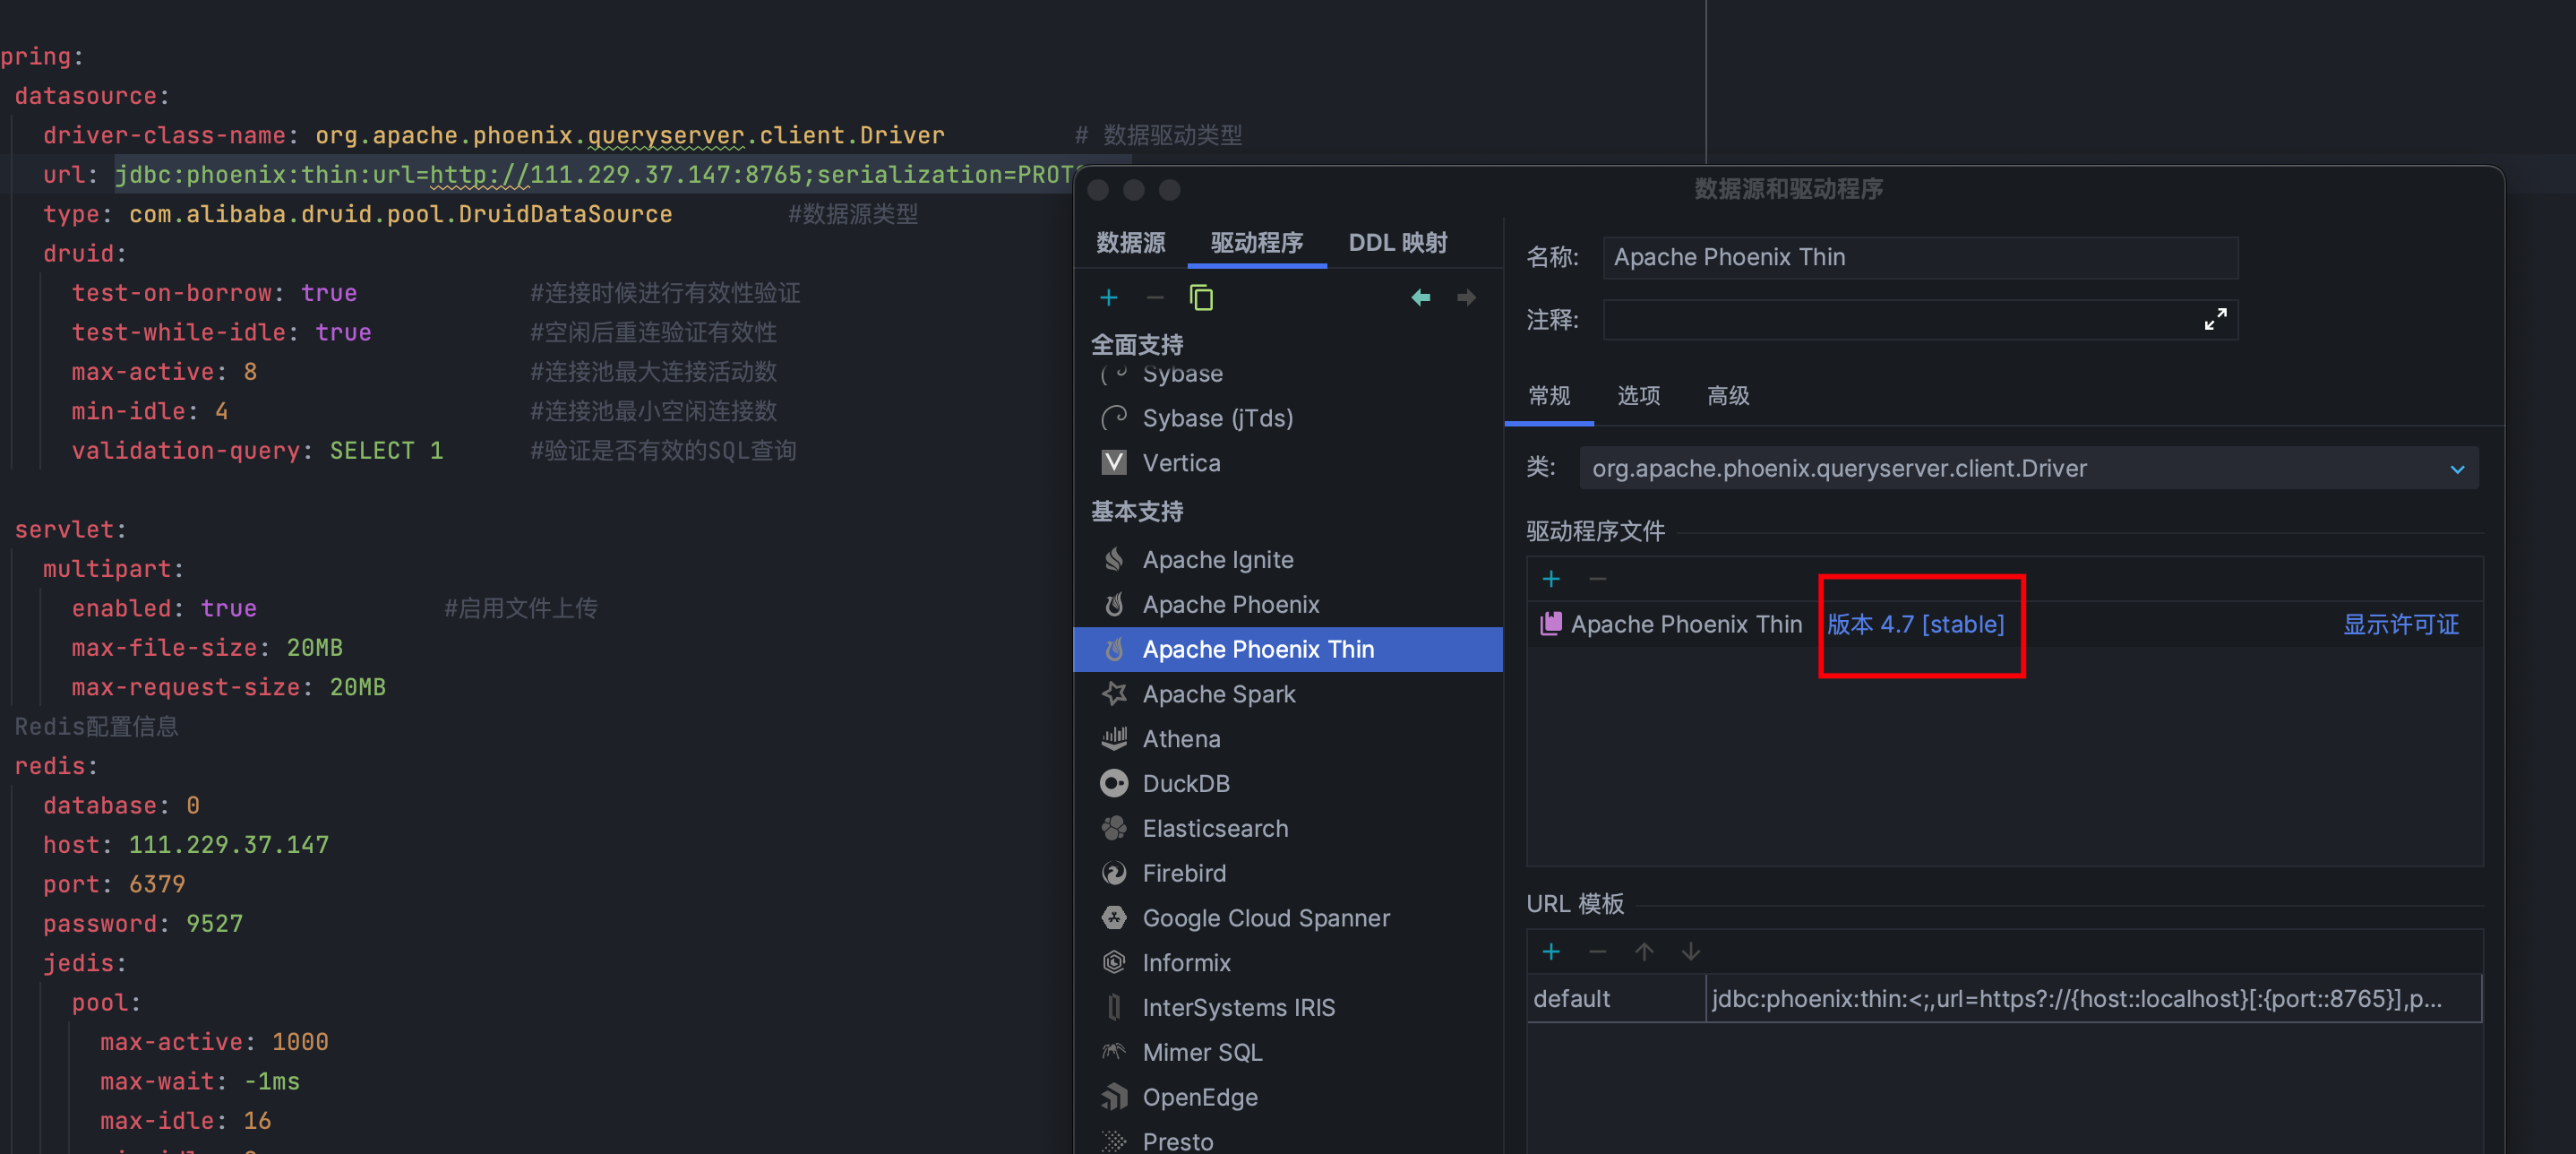Select Informix driver
The width and height of the screenshot is (2576, 1154).
(x=1288, y=963)
